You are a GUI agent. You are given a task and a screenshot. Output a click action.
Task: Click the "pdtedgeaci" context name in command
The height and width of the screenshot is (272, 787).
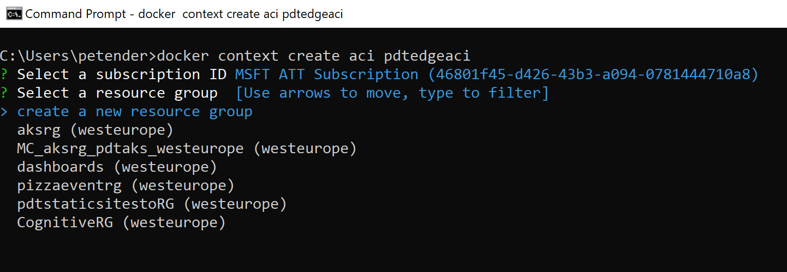tap(427, 56)
